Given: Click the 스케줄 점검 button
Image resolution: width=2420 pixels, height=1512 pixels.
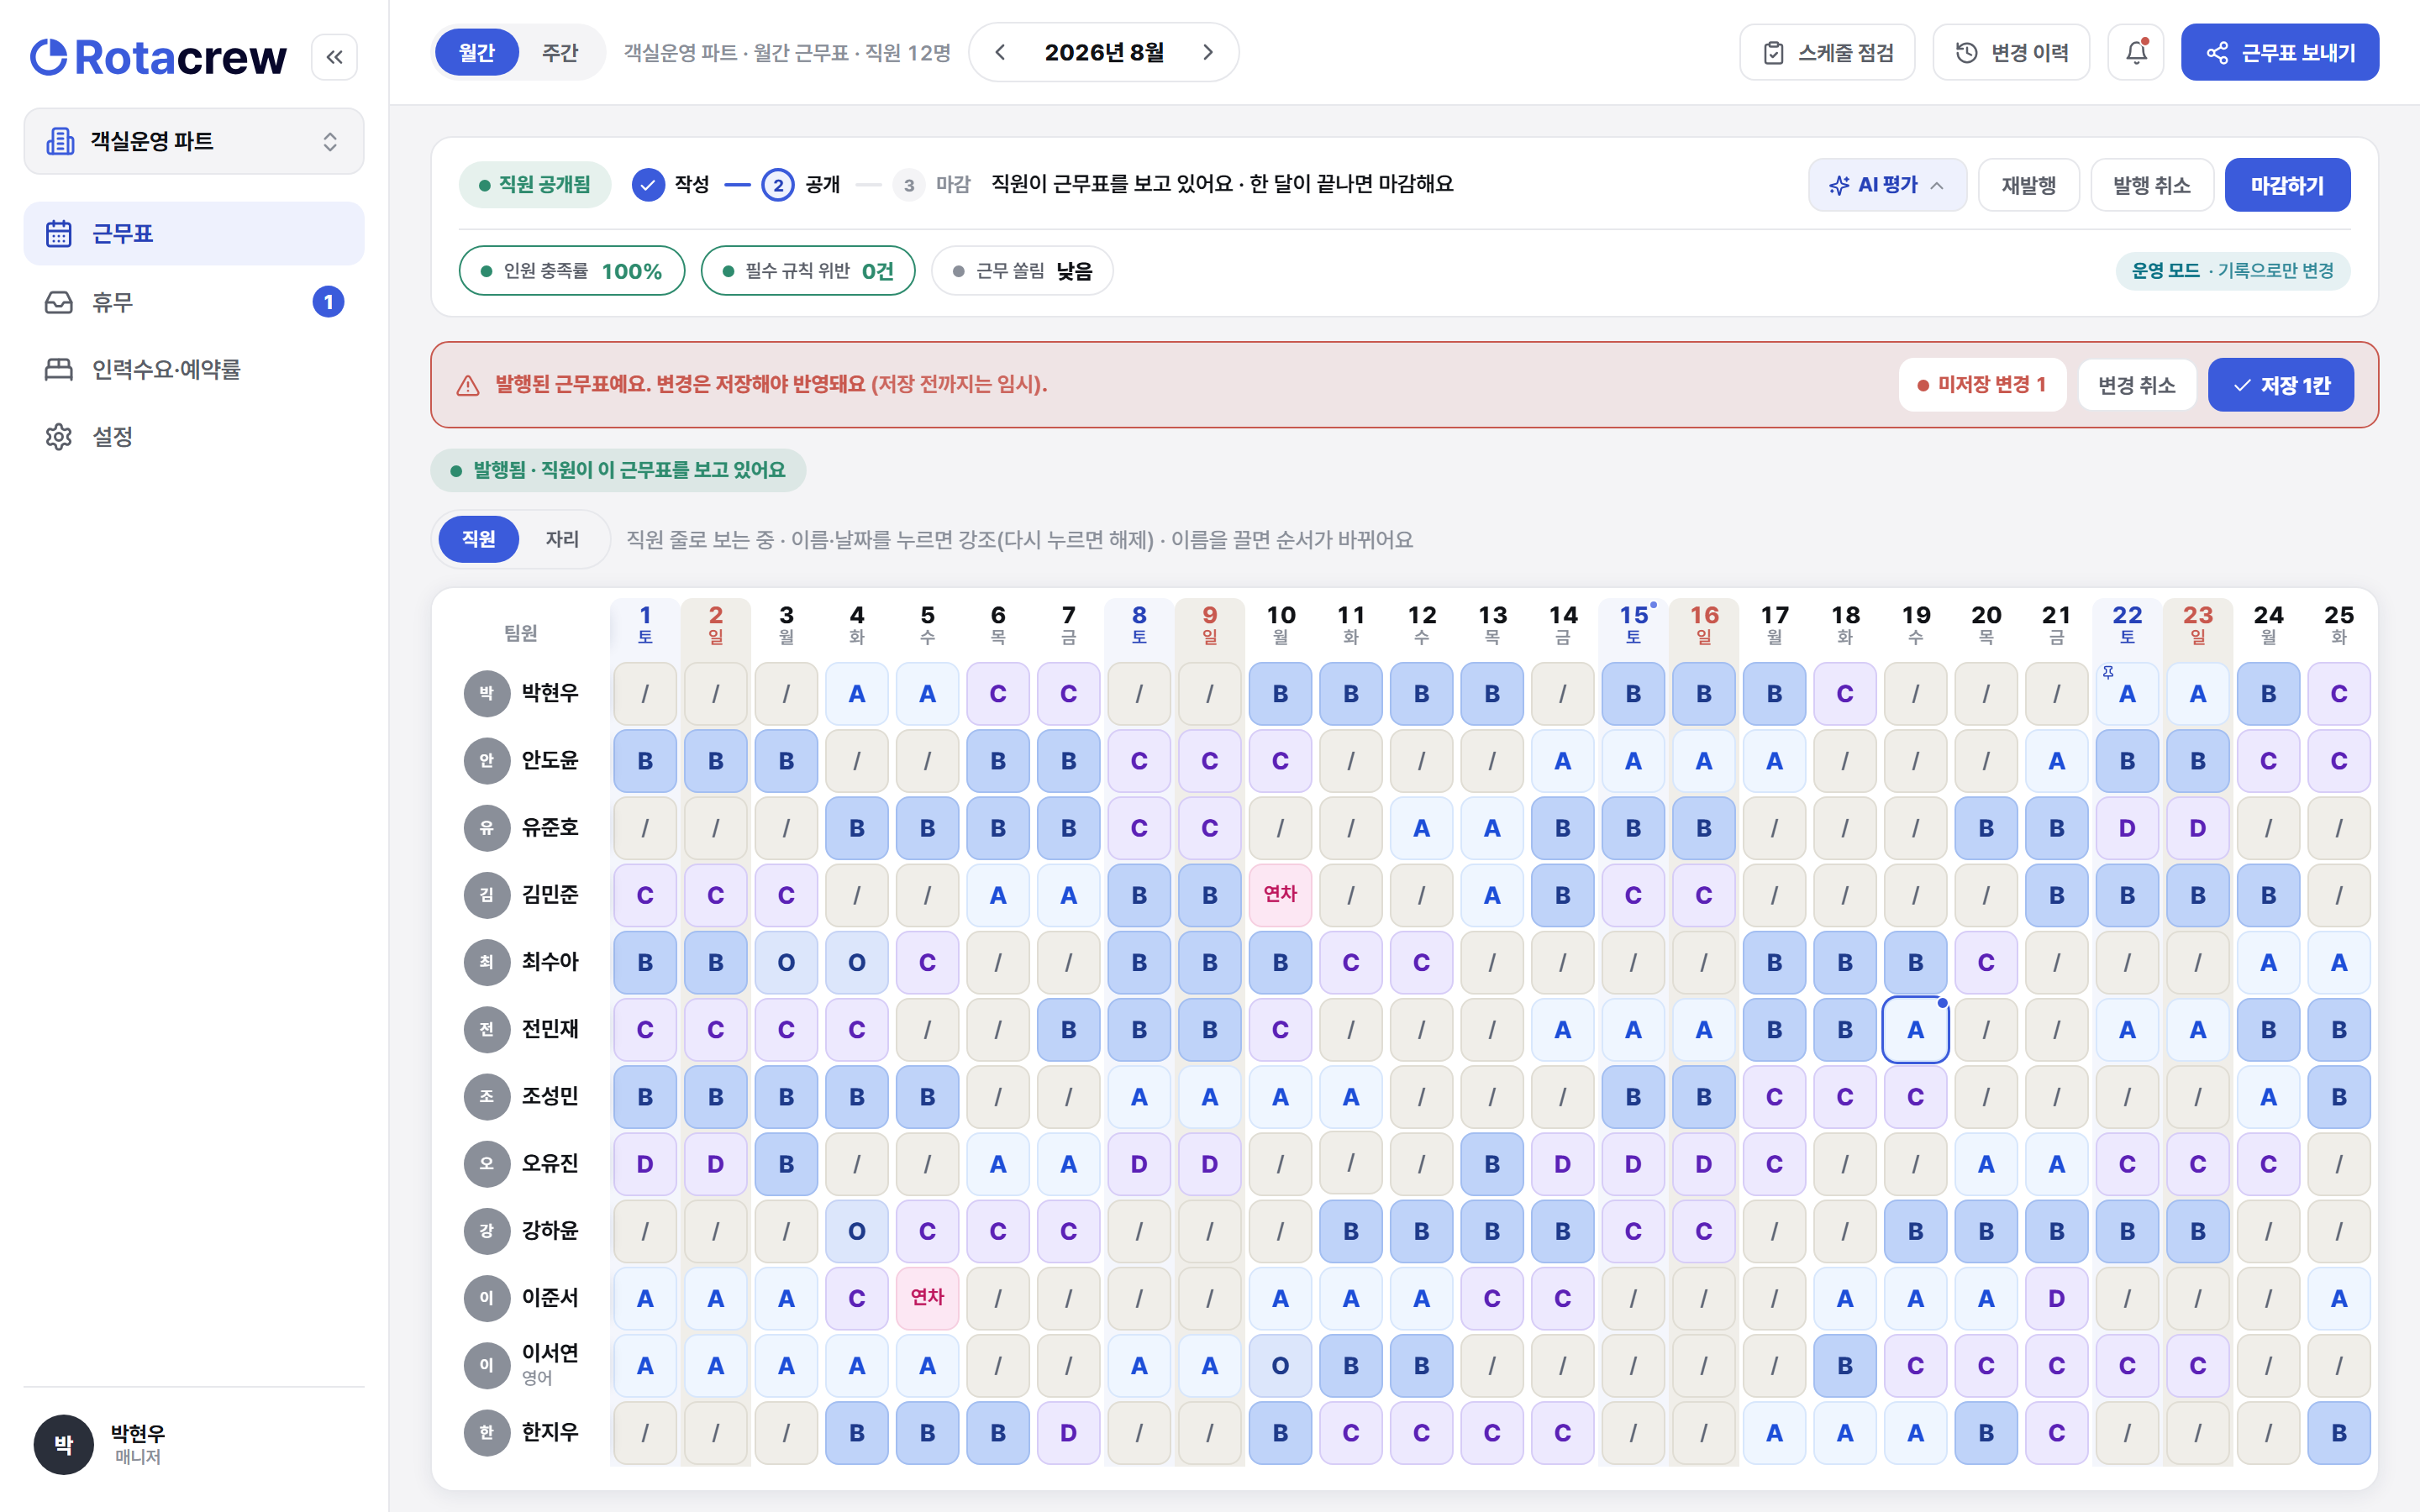Looking at the screenshot, I should pyautogui.click(x=1827, y=52).
